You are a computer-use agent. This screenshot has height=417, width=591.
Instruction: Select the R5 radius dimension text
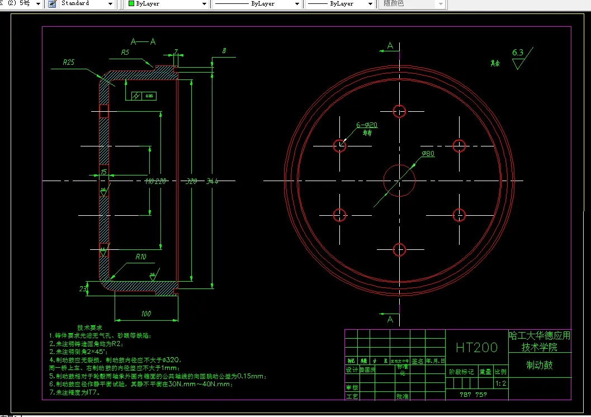(x=125, y=53)
